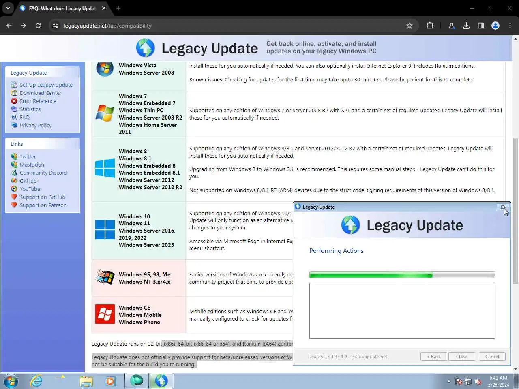Close the FAQ browser tab

coord(104,8)
